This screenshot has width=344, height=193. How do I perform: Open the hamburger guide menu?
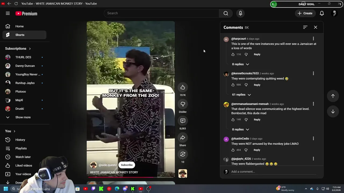(x=8, y=13)
